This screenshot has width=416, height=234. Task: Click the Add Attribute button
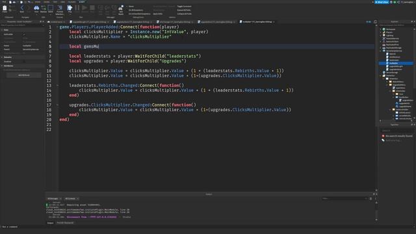(24, 75)
